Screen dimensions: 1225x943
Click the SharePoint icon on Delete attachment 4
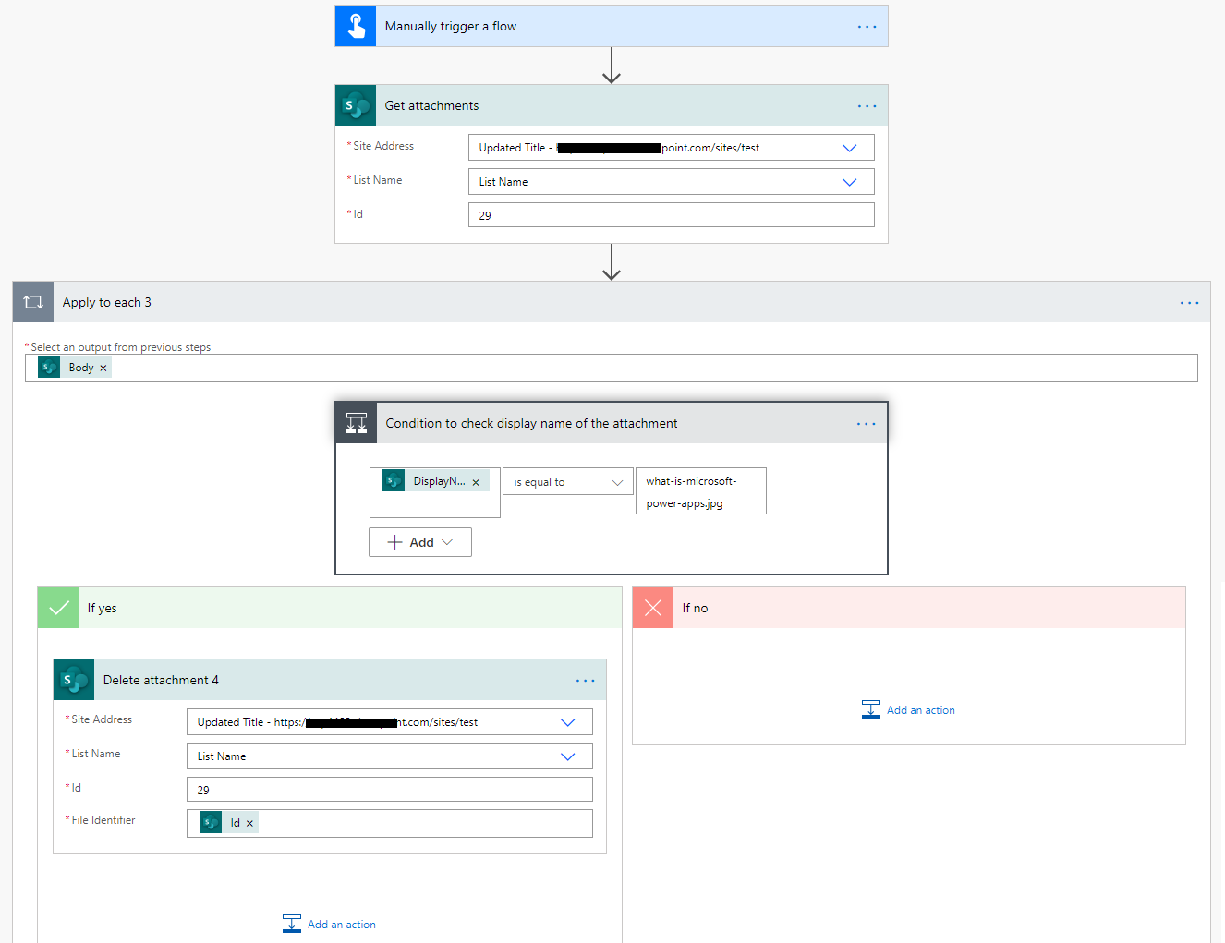coord(74,680)
